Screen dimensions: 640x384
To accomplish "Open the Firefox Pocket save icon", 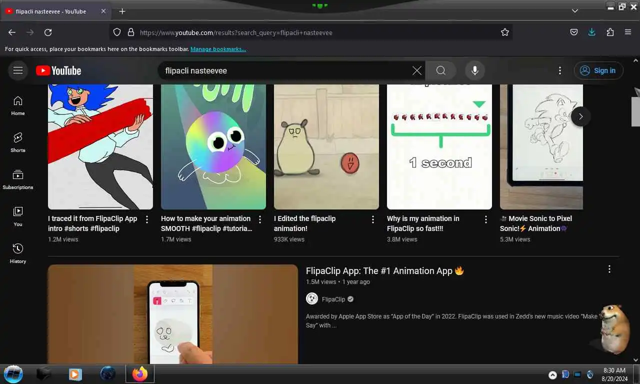I will [x=574, y=32].
